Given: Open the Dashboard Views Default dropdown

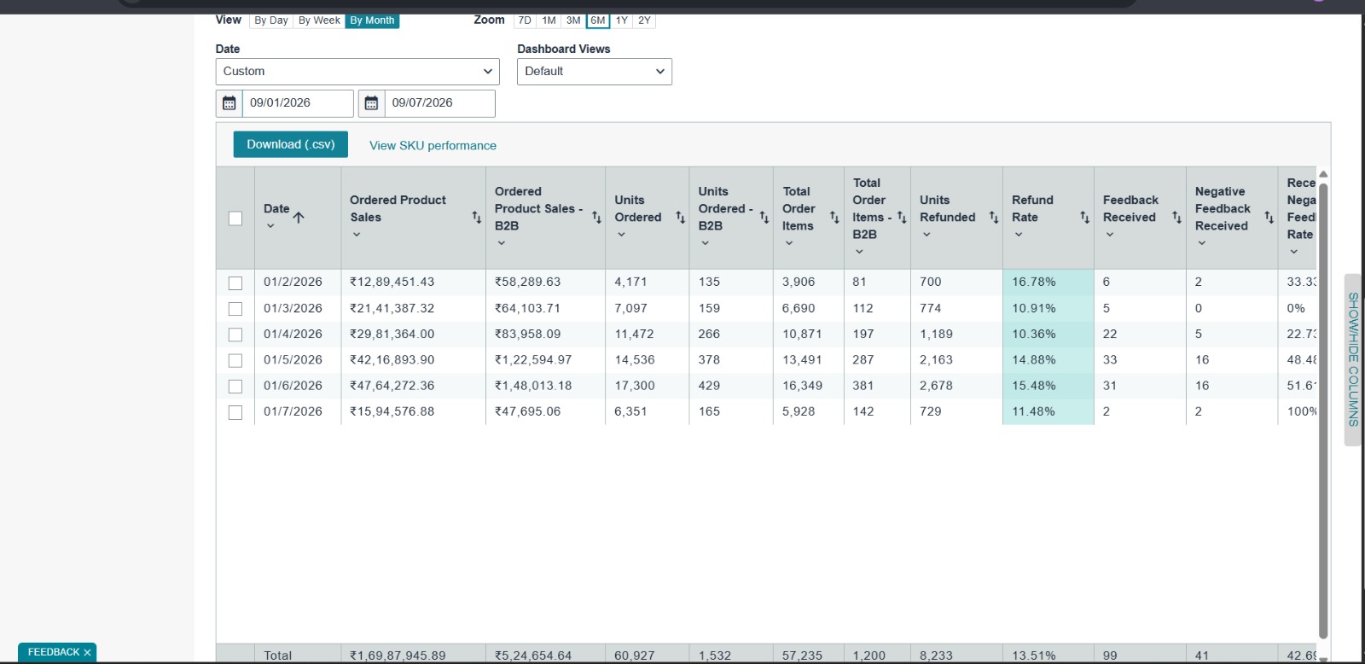Looking at the screenshot, I should tap(595, 72).
